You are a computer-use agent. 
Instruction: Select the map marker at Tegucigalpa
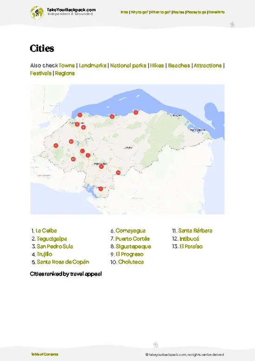click(x=101, y=167)
